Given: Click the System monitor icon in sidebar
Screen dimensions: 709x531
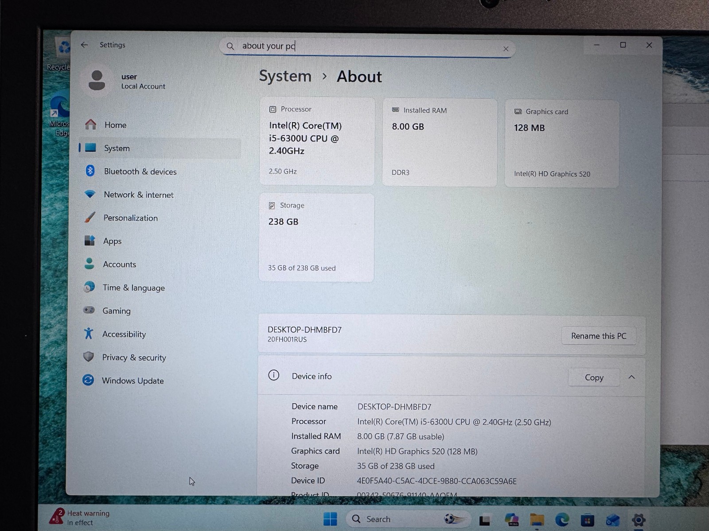Looking at the screenshot, I should pyautogui.click(x=90, y=148).
